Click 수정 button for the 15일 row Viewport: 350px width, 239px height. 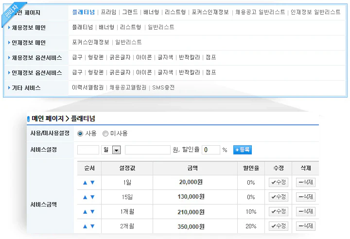(x=279, y=197)
